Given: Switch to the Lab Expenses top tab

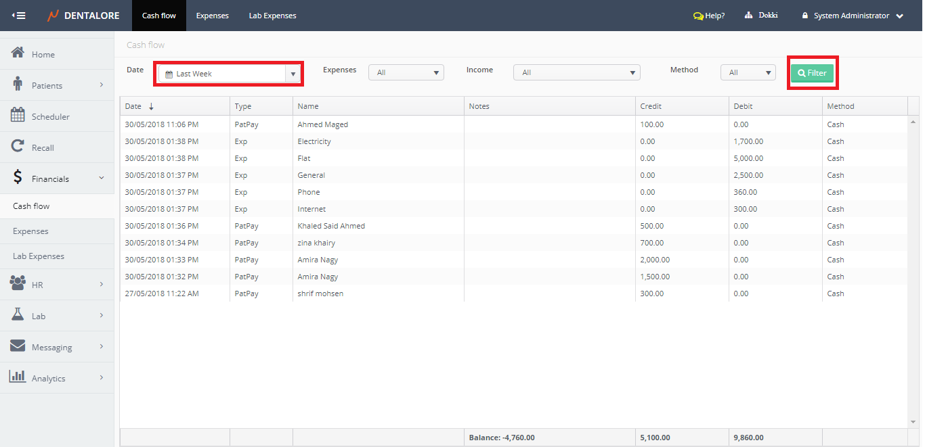Looking at the screenshot, I should [x=272, y=16].
